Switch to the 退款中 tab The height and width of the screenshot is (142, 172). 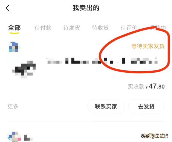(x=157, y=28)
